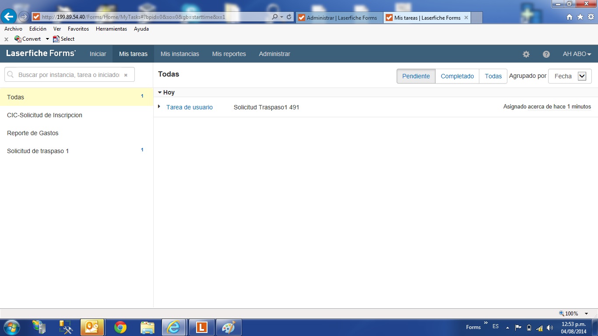The image size is (598, 336).
Task: Open the Edición menu
Action: 38,29
